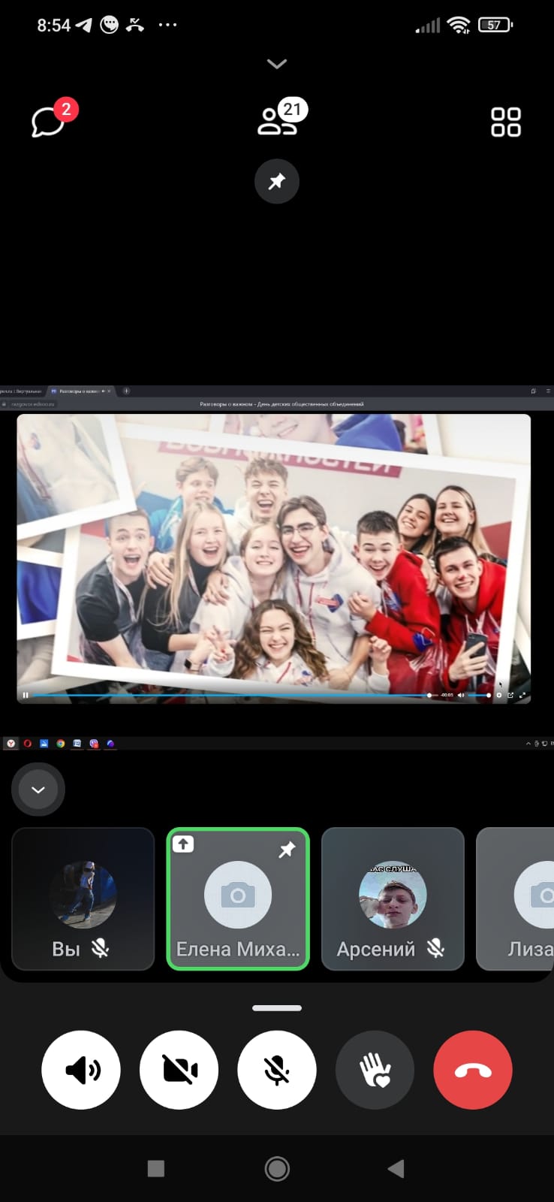Screen dimensions: 554x1202
Task: End the call with the red hang-up button
Action: 473,1070
